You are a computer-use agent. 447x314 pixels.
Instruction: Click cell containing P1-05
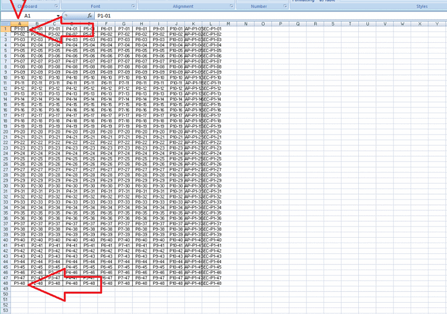[x=20, y=51]
